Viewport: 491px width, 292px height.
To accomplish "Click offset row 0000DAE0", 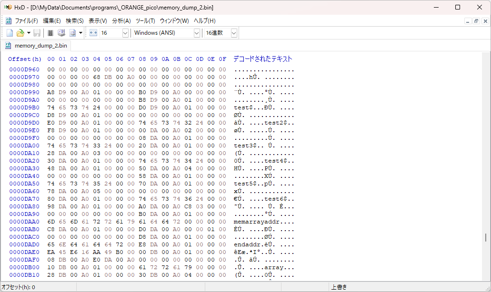I will pyautogui.click(x=24, y=253).
